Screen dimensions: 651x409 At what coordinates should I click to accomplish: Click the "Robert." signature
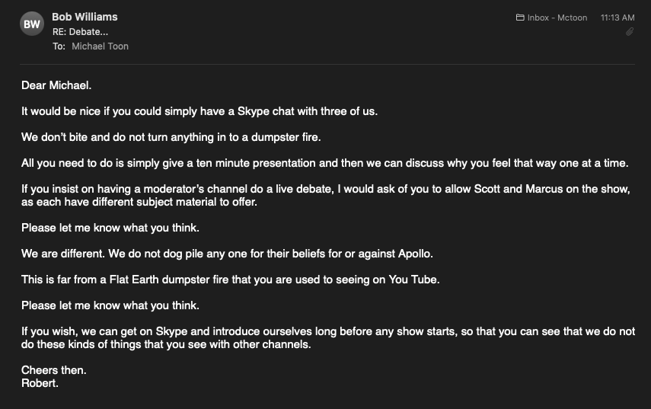tap(40, 383)
